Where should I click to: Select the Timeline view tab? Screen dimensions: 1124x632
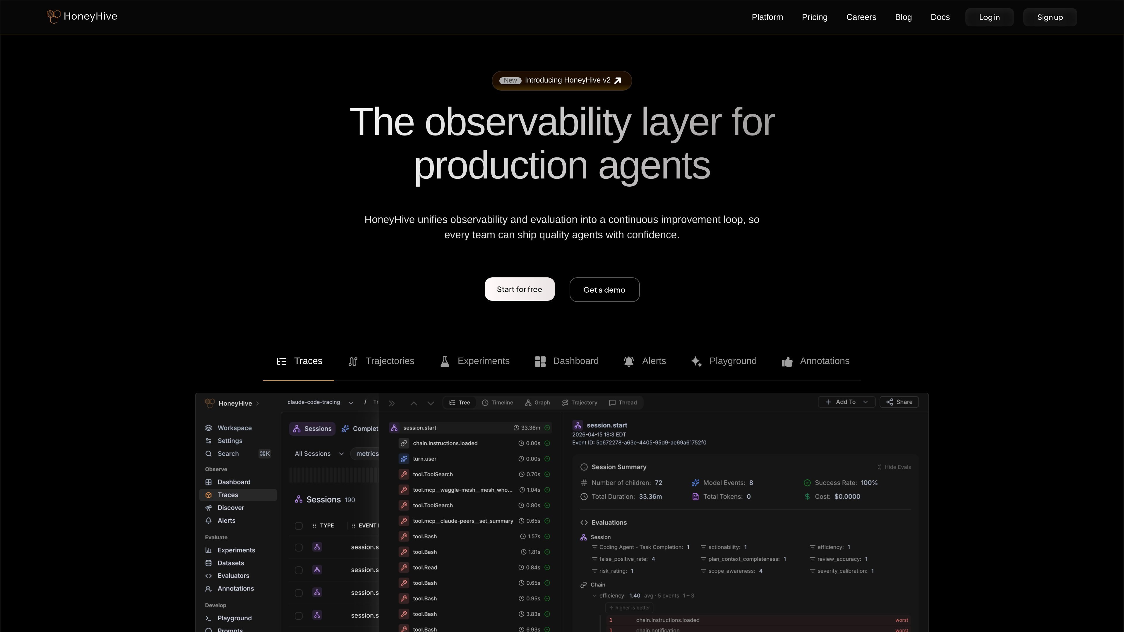497,403
